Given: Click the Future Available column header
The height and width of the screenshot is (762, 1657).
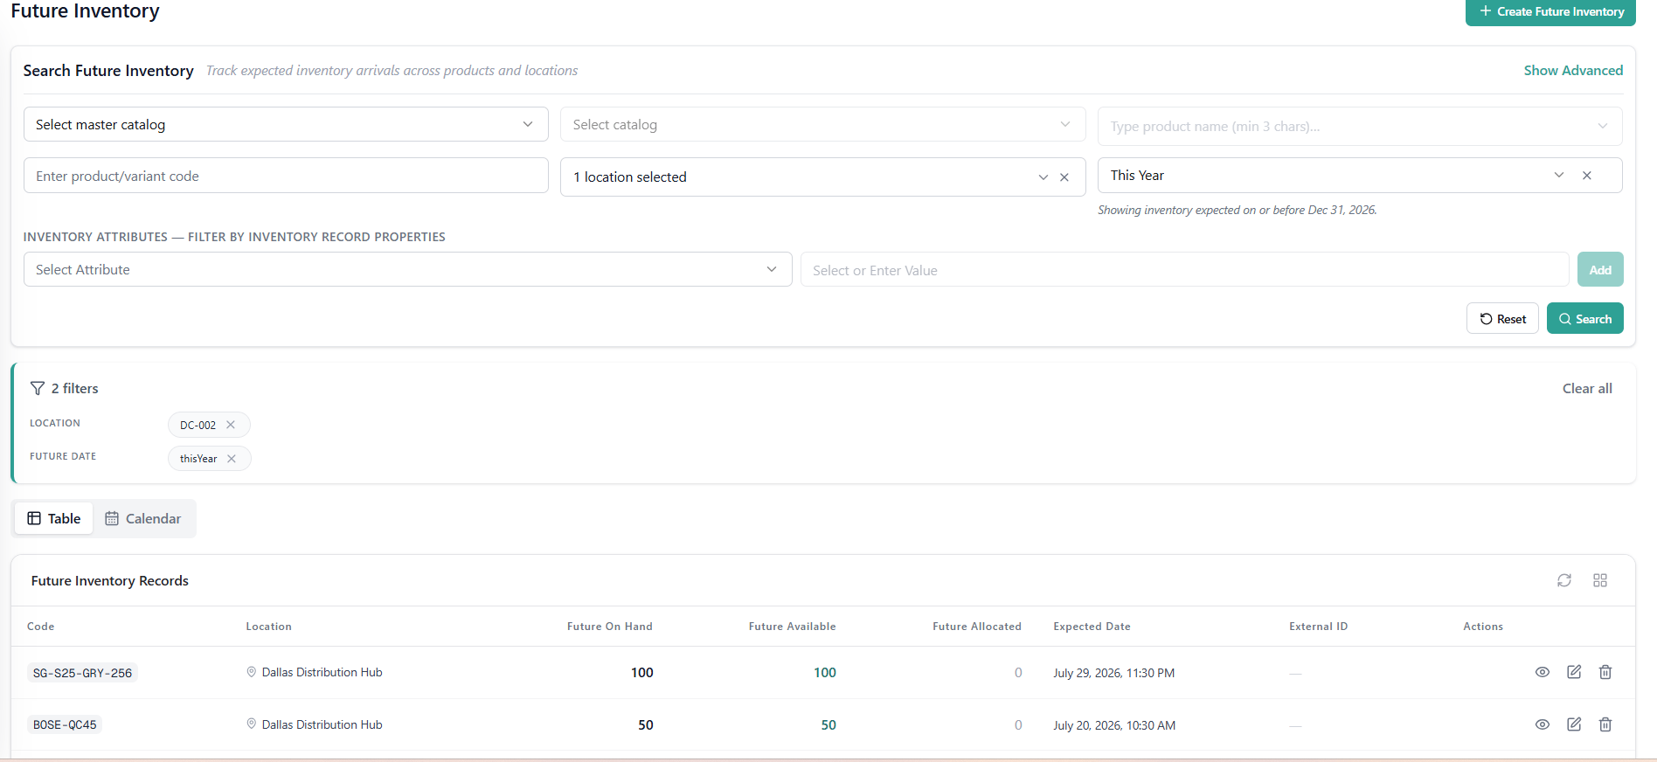Looking at the screenshot, I should (792, 627).
